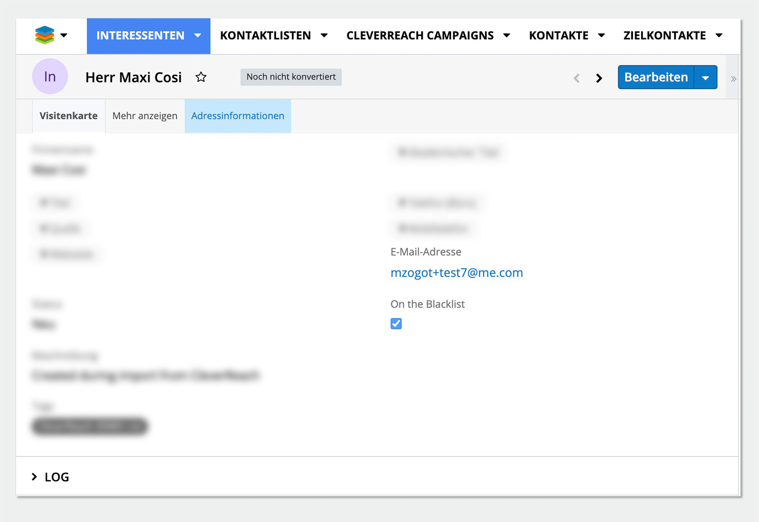759x522 pixels.
Task: Go to previous record with left chevron
Action: coord(576,78)
